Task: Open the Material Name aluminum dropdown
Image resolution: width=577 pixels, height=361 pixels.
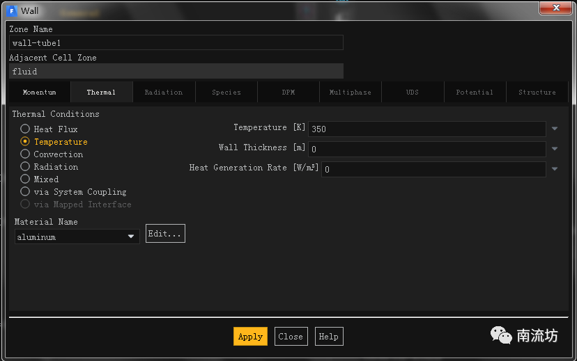Action: [x=77, y=237]
